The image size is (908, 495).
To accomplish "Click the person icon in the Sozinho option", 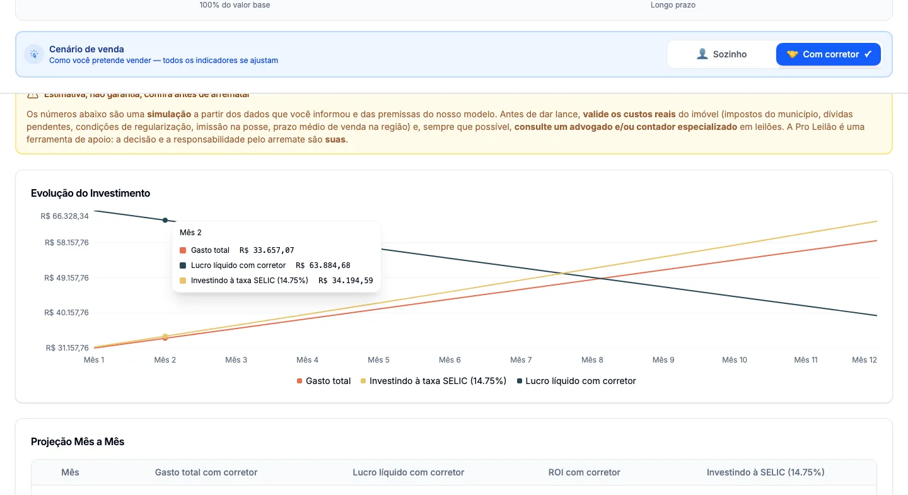I will pos(702,54).
